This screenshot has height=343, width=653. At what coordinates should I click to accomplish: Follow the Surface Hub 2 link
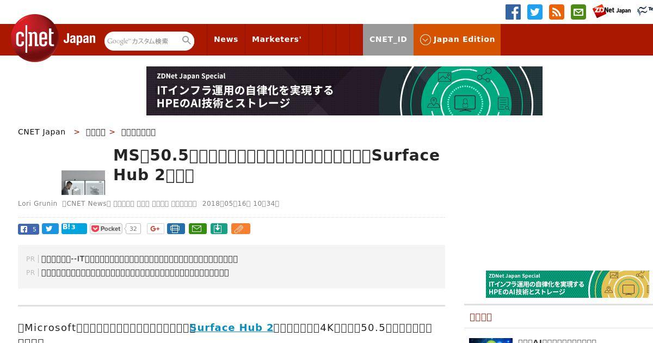(x=231, y=328)
